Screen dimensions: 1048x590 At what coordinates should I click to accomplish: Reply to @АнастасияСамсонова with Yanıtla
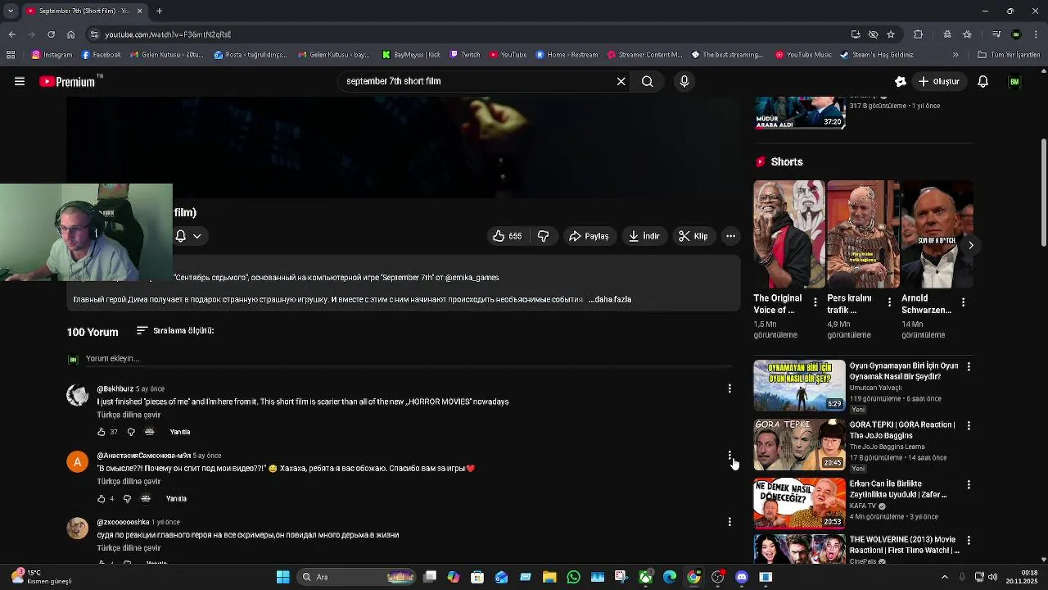click(176, 498)
